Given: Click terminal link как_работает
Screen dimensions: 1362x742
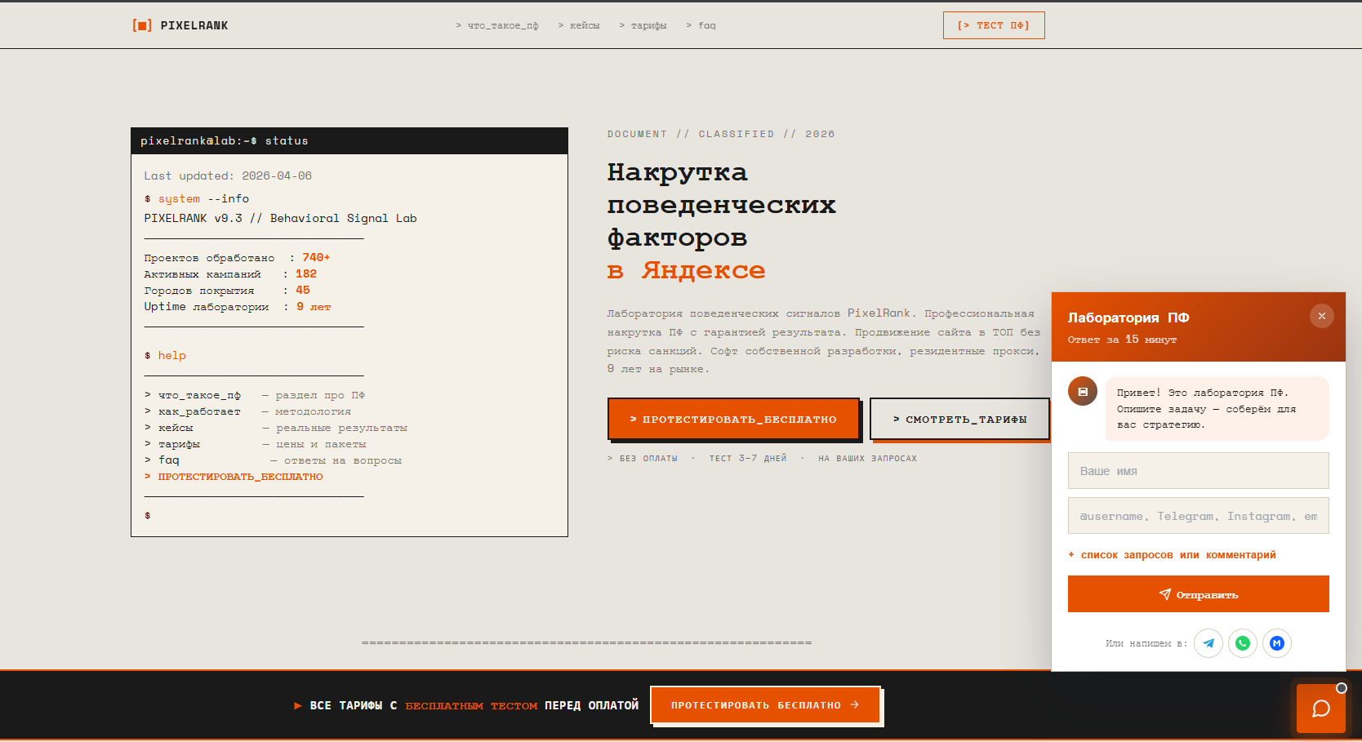Looking at the screenshot, I should click(x=199, y=411).
